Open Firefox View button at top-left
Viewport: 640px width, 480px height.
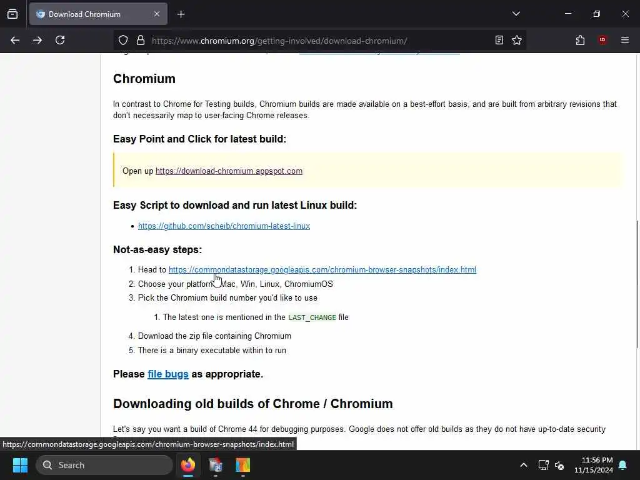pyautogui.click(x=12, y=14)
